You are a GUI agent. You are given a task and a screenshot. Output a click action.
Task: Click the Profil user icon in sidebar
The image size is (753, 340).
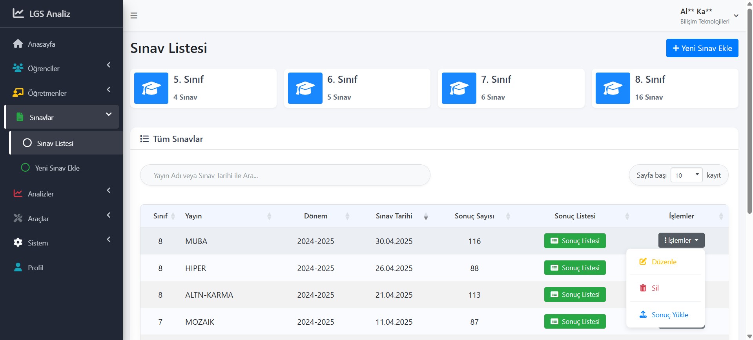[18, 267]
